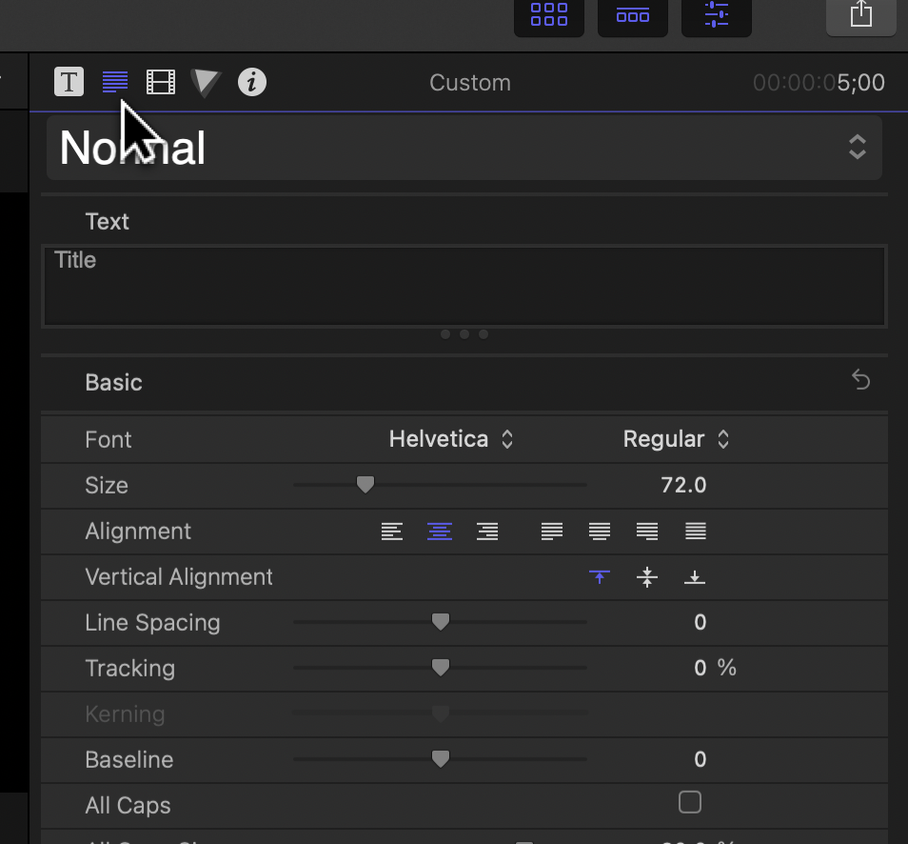Select justified last-left alignment
Screen dimensions: 908x844
[552, 532]
